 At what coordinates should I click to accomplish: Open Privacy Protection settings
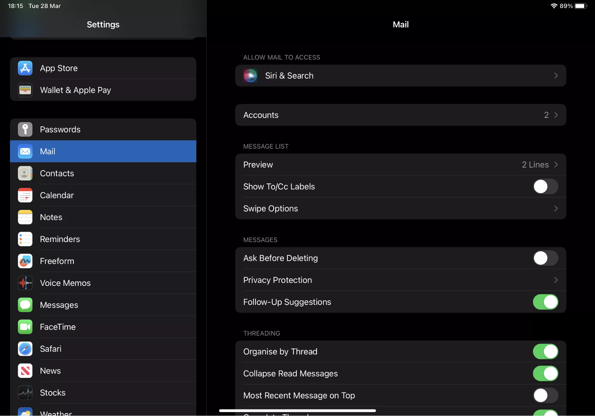click(x=401, y=280)
